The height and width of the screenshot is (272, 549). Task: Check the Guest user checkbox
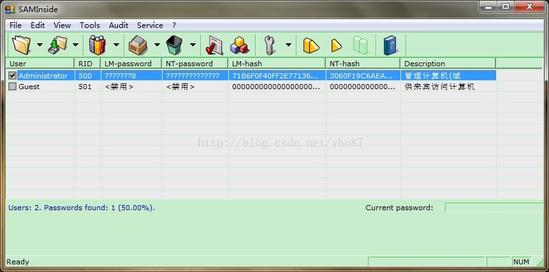[x=13, y=87]
